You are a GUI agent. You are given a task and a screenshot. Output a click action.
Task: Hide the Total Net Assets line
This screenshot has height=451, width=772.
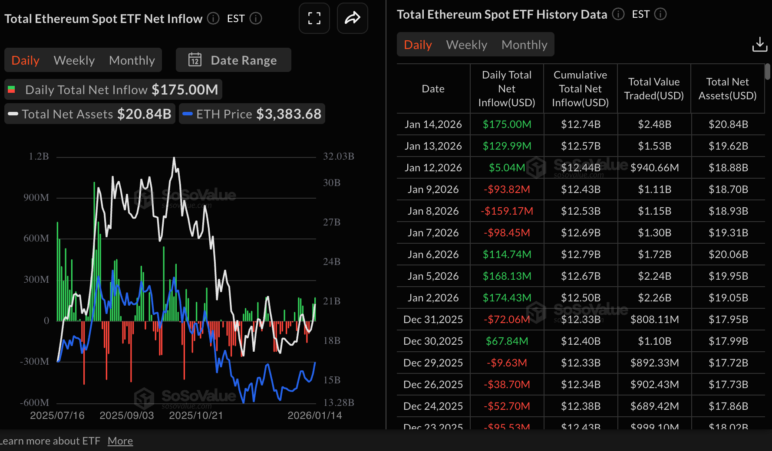(x=89, y=114)
